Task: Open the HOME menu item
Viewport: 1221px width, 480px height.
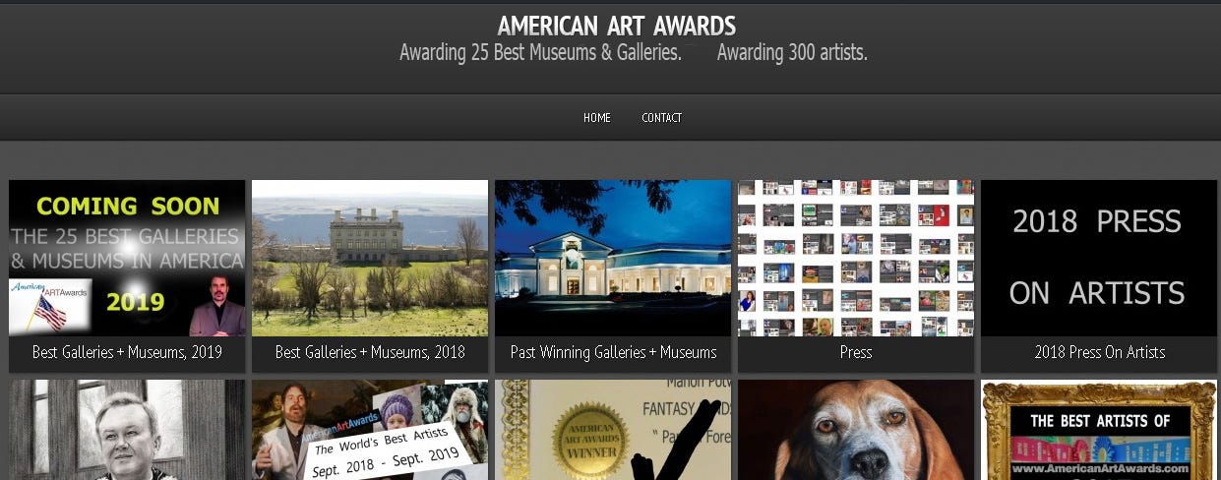Action: pyautogui.click(x=596, y=117)
